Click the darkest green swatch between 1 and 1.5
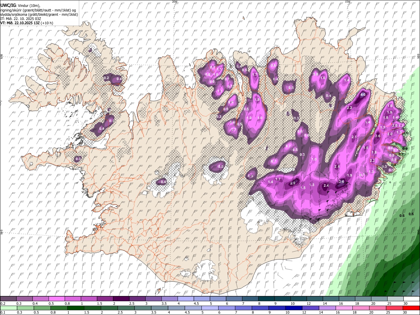The height and width of the screenshot is (315, 420). (x=75, y=308)
